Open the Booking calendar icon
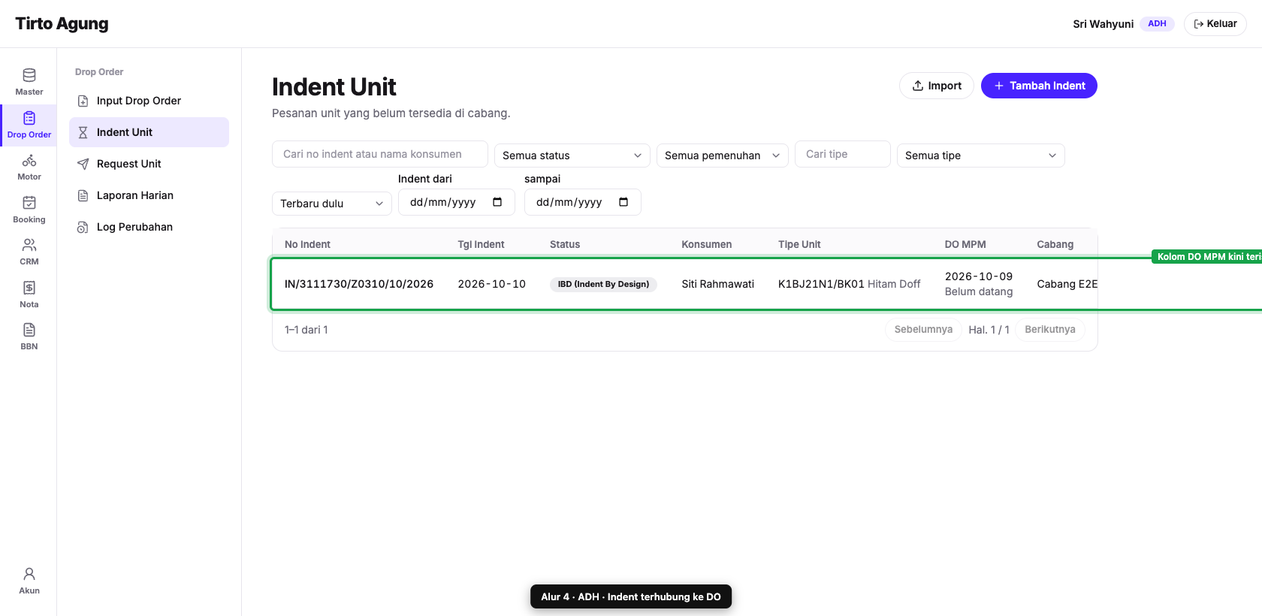Viewport: 1262px width, 616px height. coord(29,203)
